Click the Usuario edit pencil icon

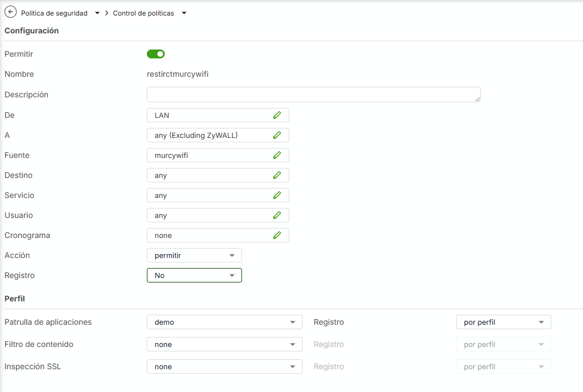pyautogui.click(x=277, y=215)
